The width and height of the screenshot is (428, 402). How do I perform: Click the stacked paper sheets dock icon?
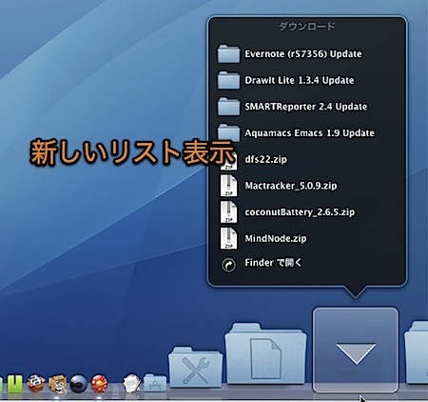tap(131, 383)
